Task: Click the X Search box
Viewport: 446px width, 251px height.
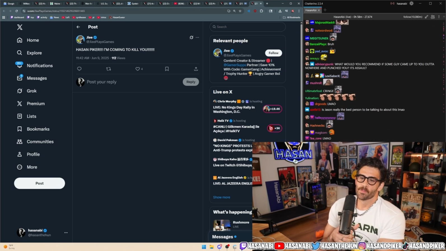Action: tap(247, 27)
